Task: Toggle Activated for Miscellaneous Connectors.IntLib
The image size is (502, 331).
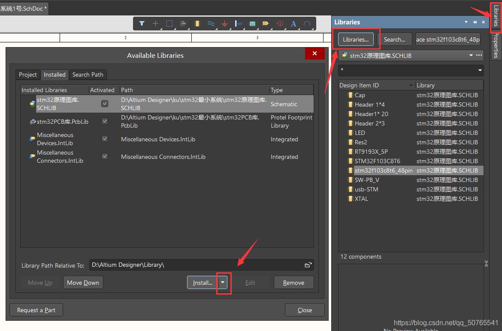Action: coord(105,156)
